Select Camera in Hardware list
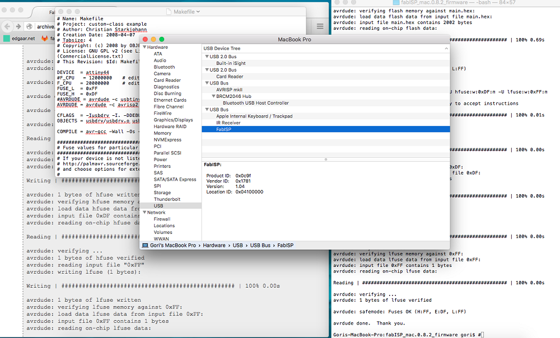 [162, 73]
